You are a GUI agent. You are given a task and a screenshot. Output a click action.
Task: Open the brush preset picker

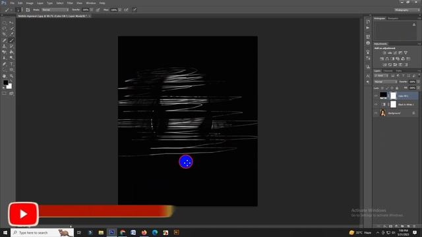[x=18, y=10]
